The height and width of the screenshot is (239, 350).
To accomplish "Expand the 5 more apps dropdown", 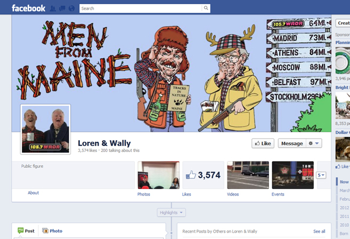I will point(321,175).
